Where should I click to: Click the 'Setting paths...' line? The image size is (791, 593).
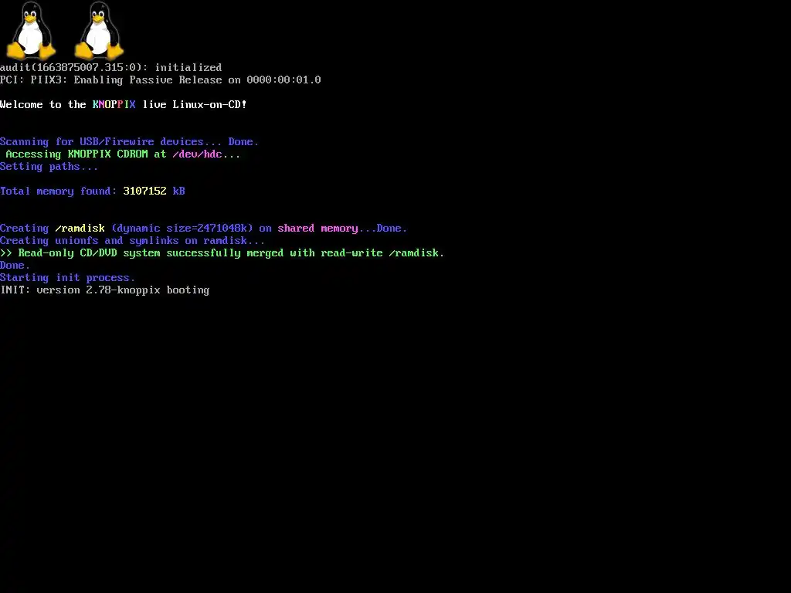tap(49, 167)
